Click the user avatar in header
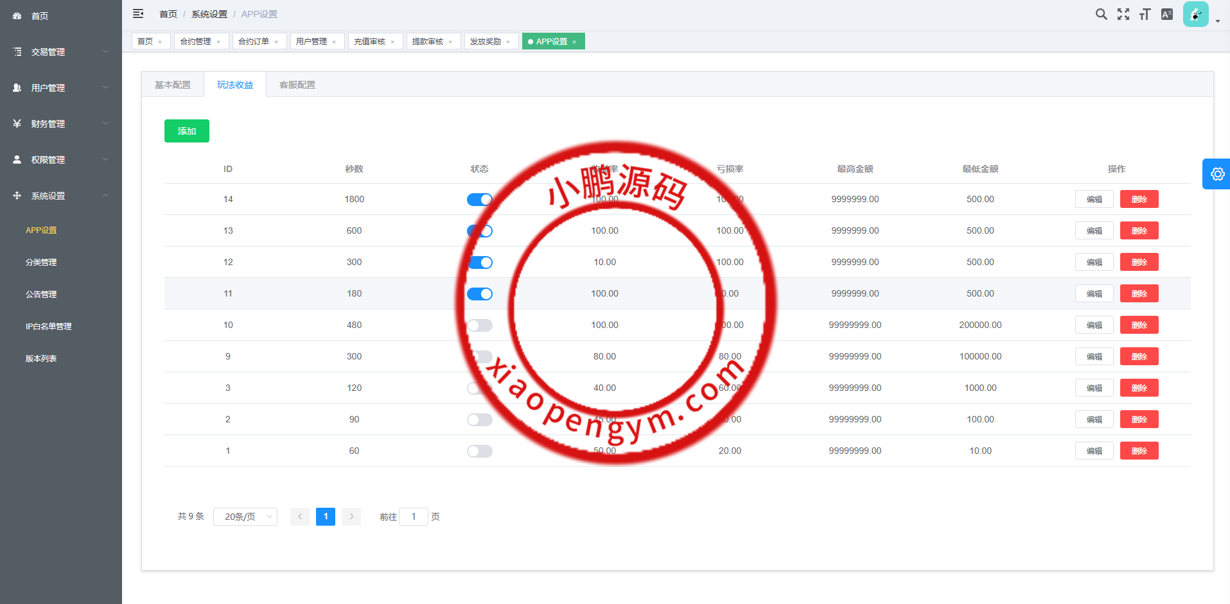The image size is (1230, 604). point(1195,14)
